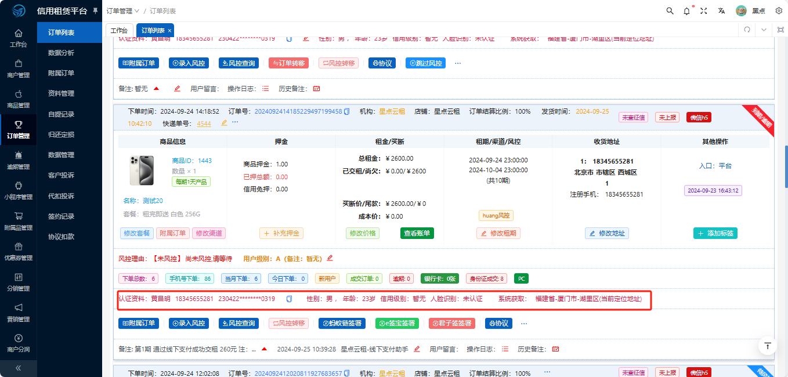Open the tab-options chevron dropdown
This screenshot has width=788, height=377.
coord(764,30)
